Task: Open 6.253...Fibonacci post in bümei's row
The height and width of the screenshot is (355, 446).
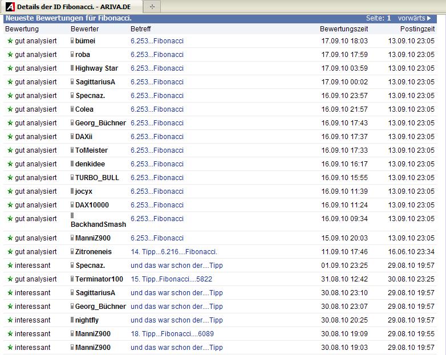Action: coord(157,41)
